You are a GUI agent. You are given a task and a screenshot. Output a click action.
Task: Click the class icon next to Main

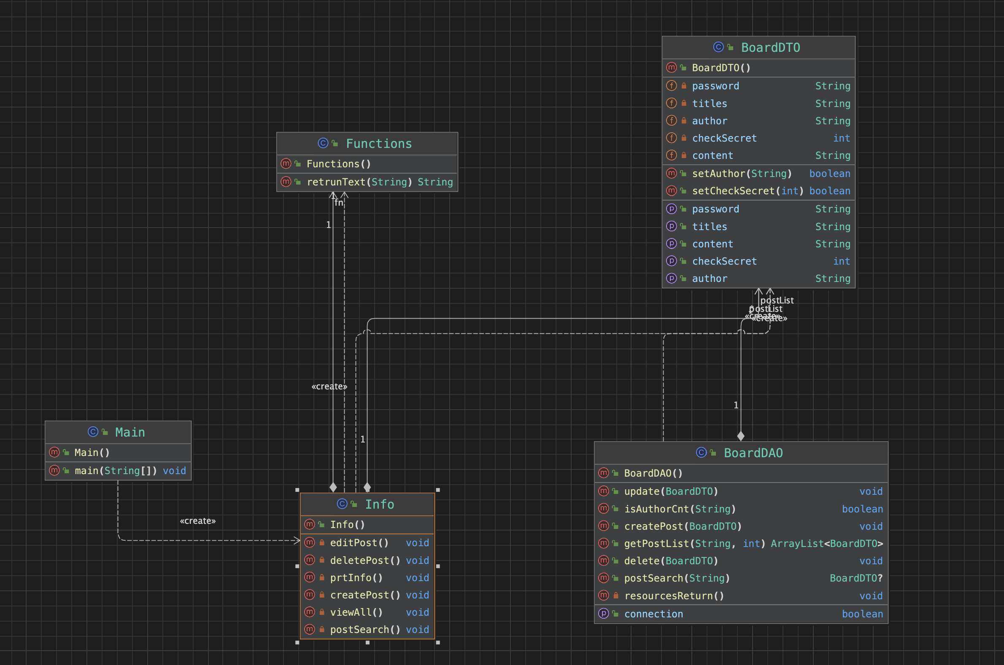click(92, 432)
